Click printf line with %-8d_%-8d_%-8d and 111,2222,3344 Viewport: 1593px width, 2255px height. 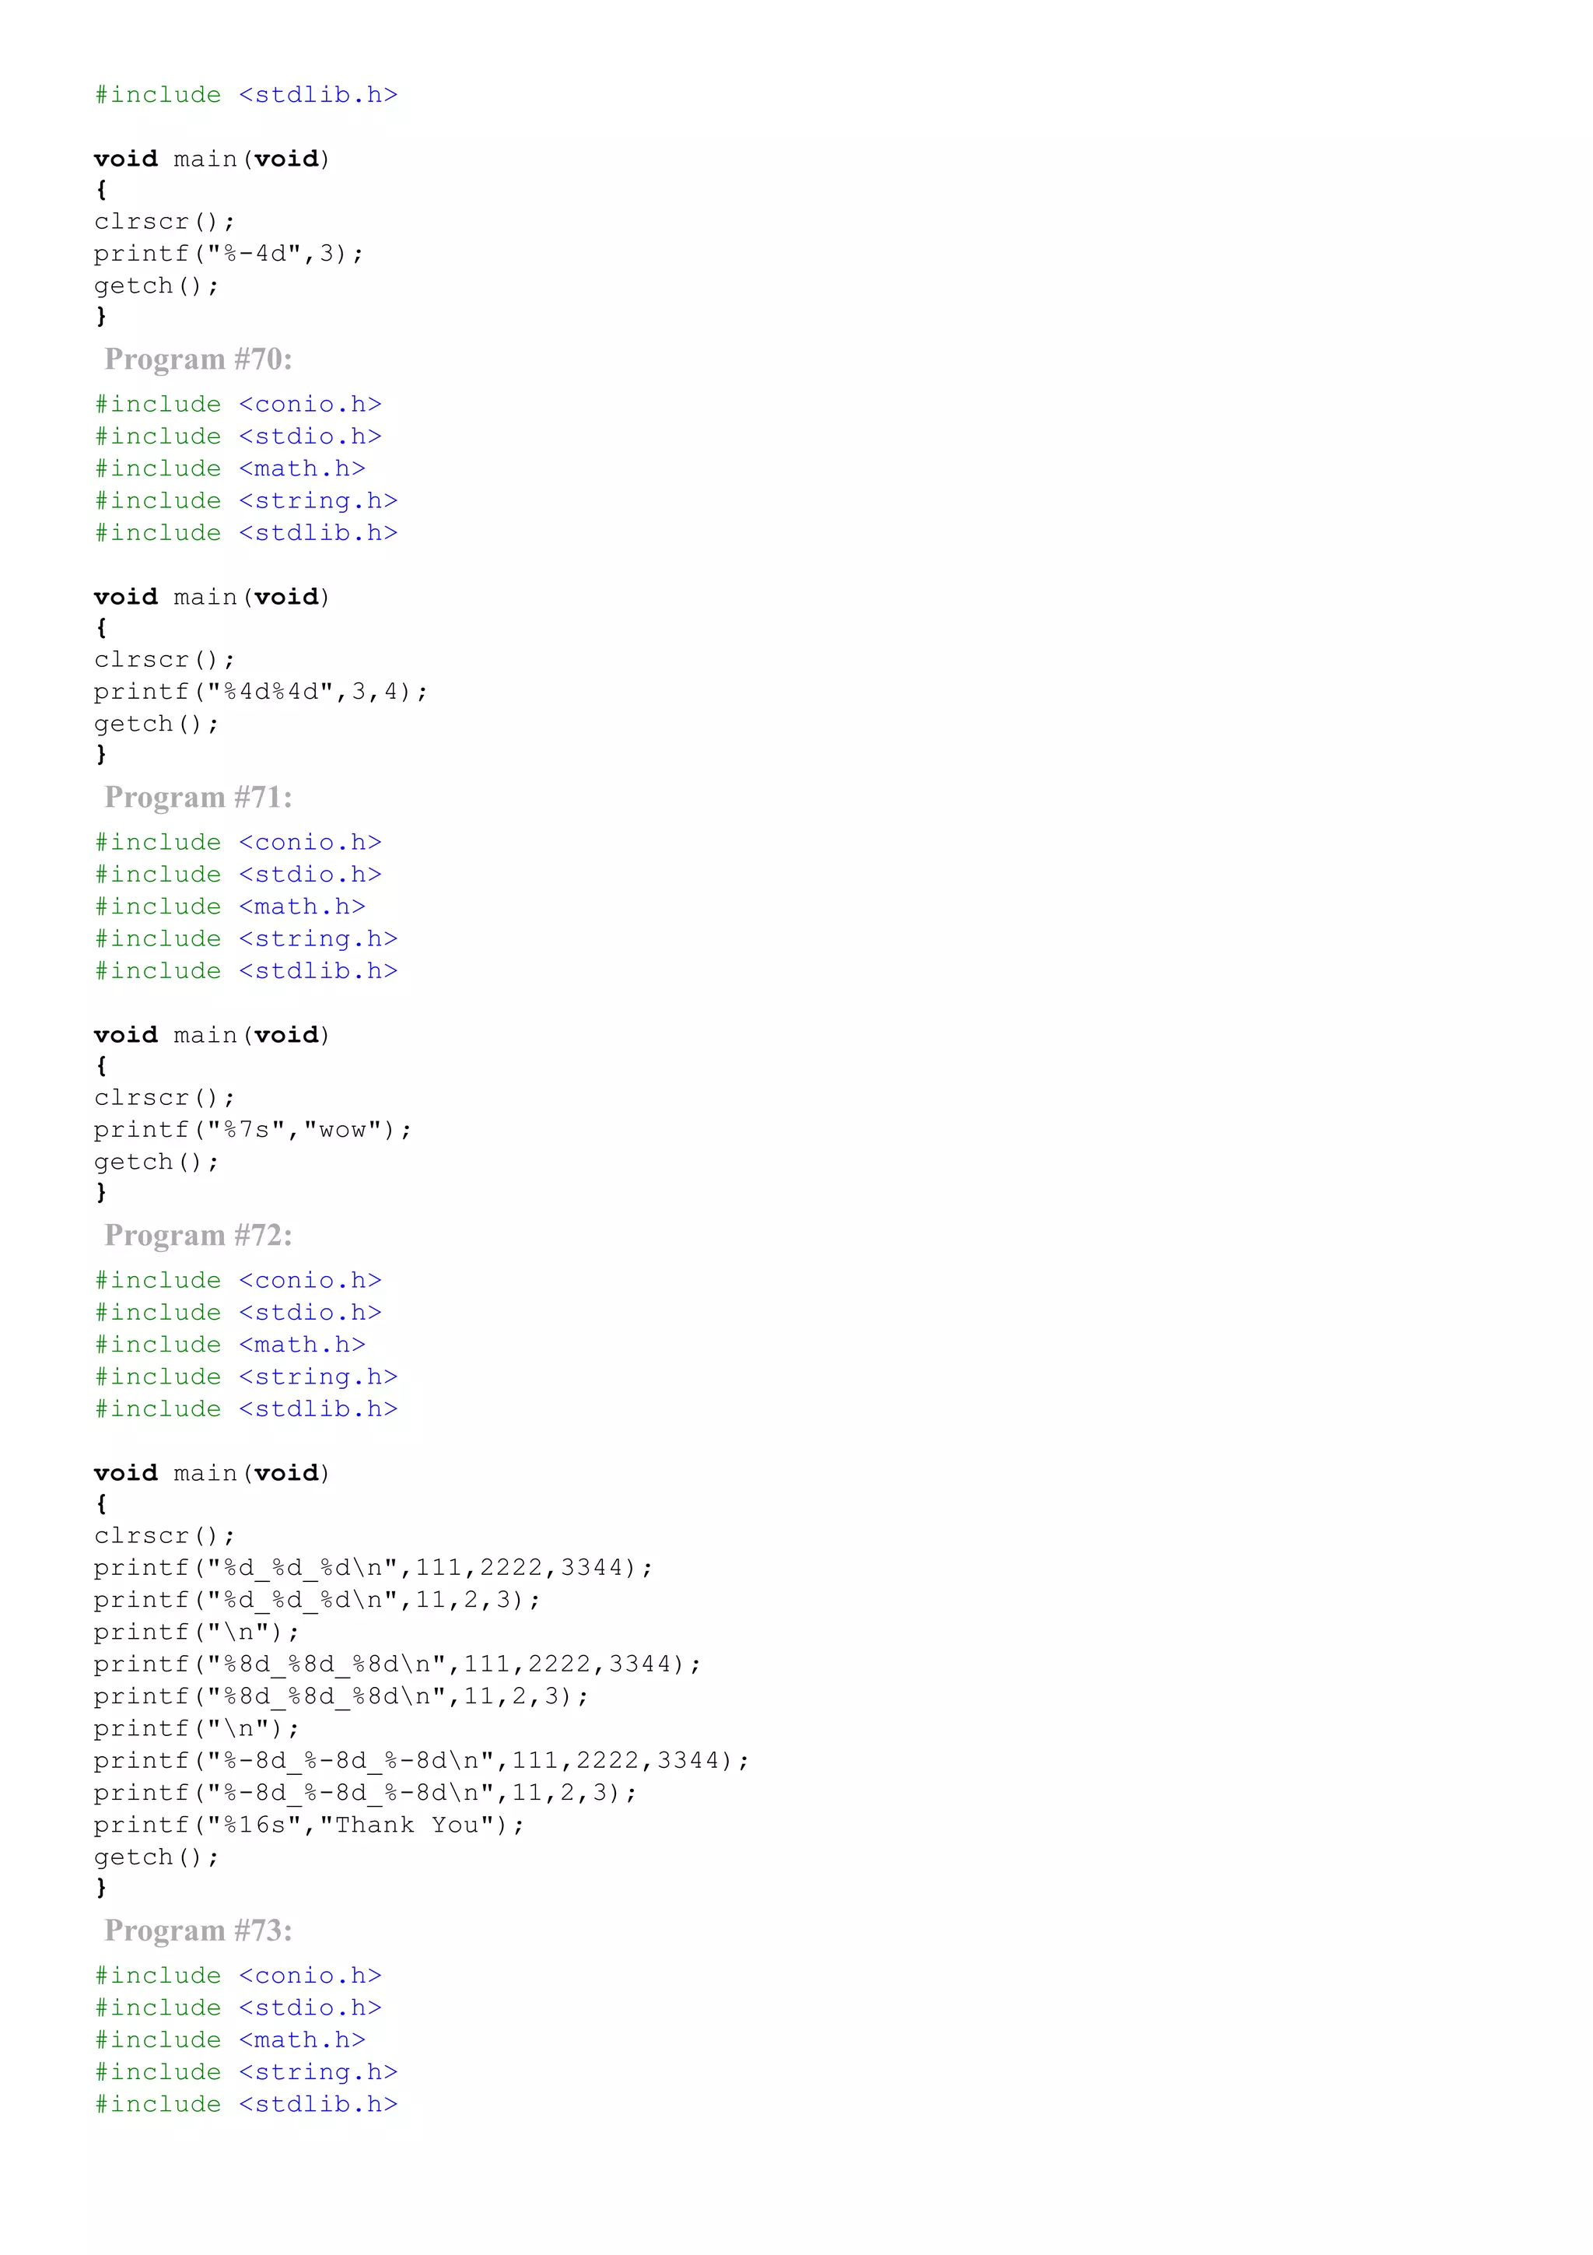coord(422,1761)
